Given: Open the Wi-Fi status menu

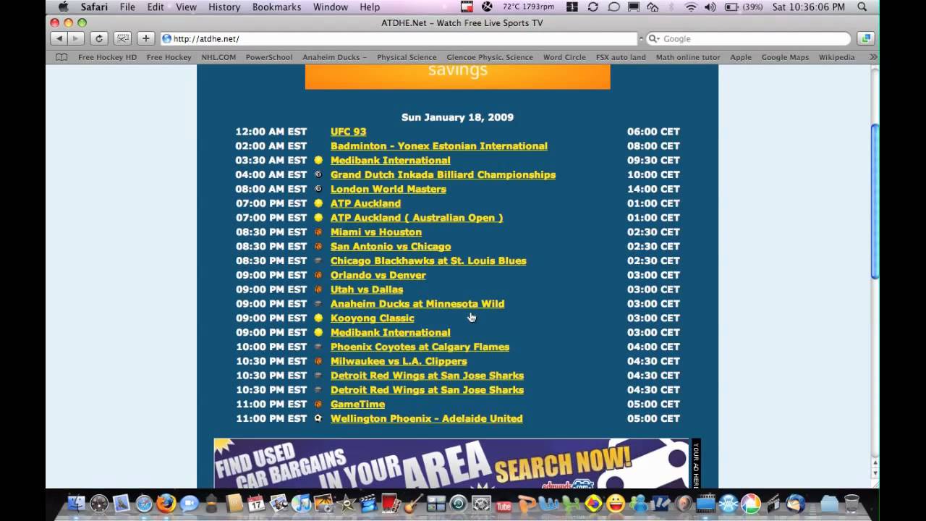Looking at the screenshot, I should pyautogui.click(x=690, y=7).
